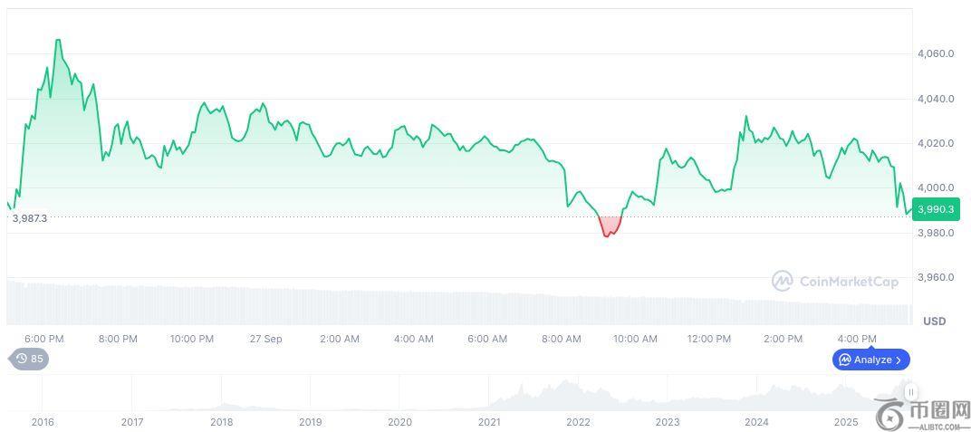Click the 27 Sep date axis label
Screen dimensions: 971x432
point(265,339)
